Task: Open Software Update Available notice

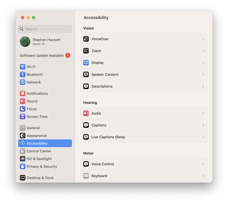Action: [45, 55]
